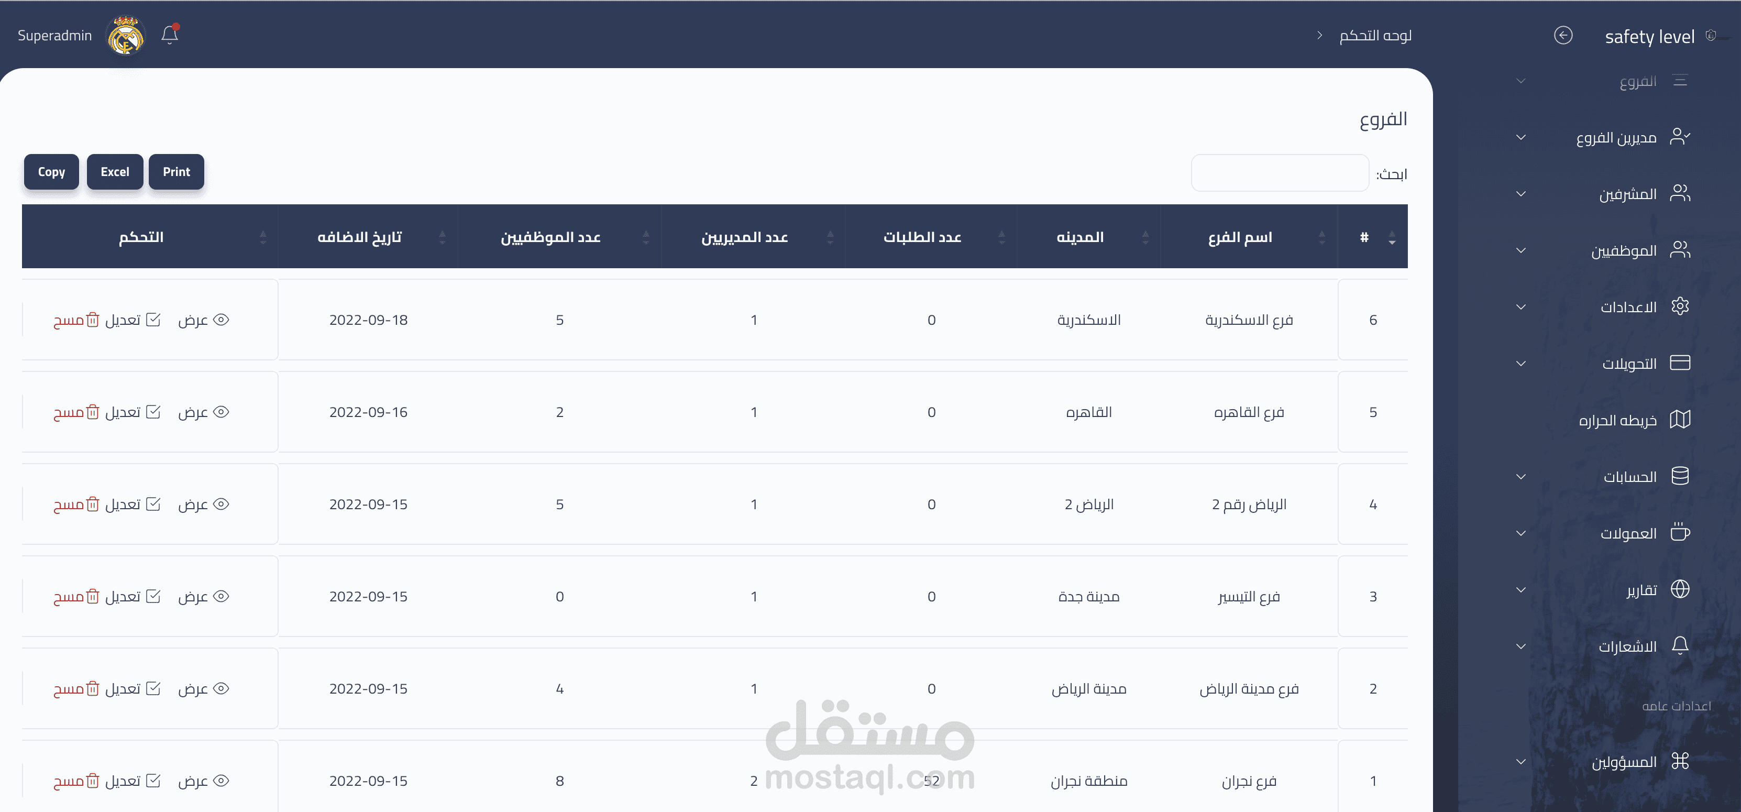View فرع نجران using its eye icon

click(x=221, y=781)
